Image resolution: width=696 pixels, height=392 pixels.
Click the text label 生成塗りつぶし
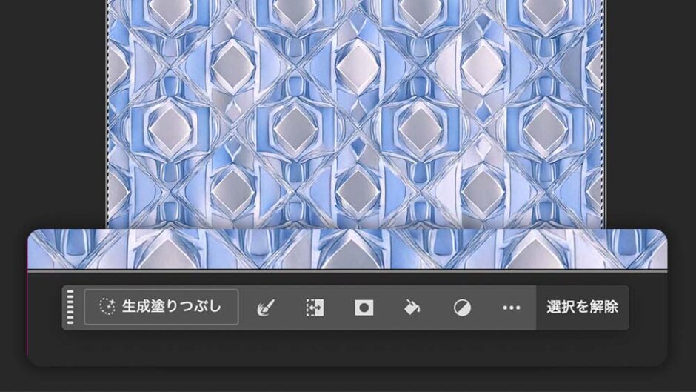[x=171, y=307]
